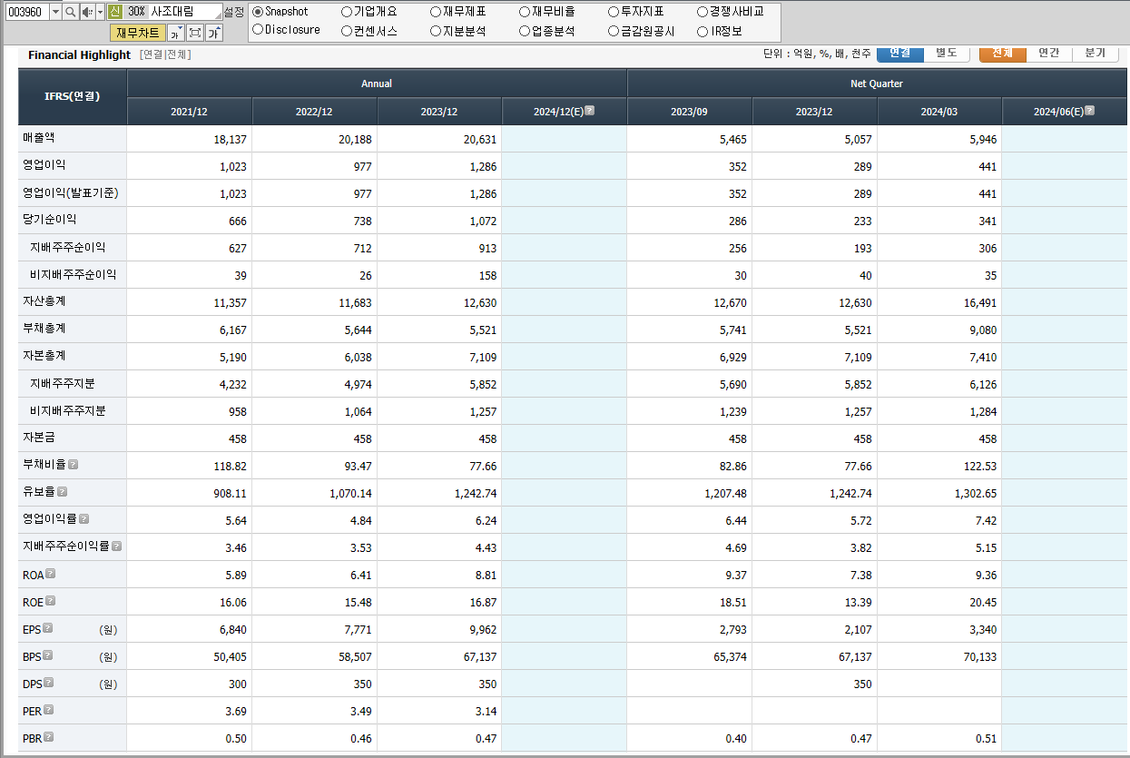The width and height of the screenshot is (1130, 758).
Task: Click the green 신 badge icon
Action: (114, 12)
